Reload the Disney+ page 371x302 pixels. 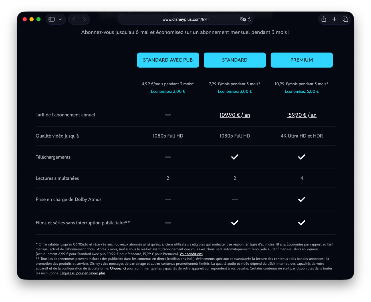pos(249,19)
